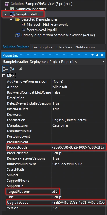Click the ProductCode GUID value
The width and height of the screenshot is (107, 215).
click(x=79, y=147)
